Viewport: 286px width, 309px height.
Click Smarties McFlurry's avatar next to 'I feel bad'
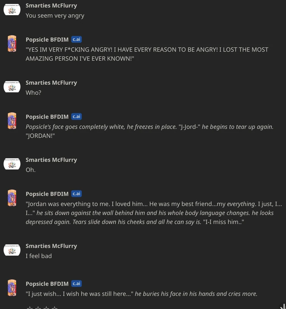(12, 250)
